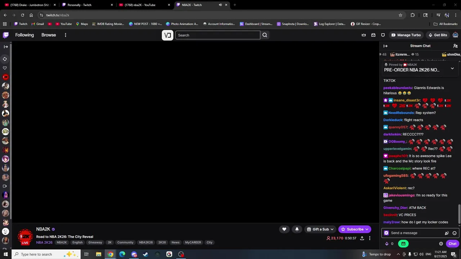Screen dimensions: 461x259
Task: Open the Following tab
Action: point(24,35)
